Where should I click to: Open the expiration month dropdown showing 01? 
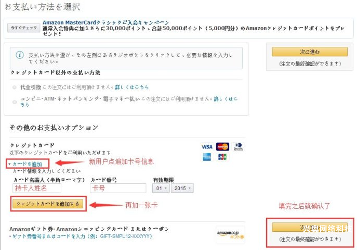pos(161,189)
